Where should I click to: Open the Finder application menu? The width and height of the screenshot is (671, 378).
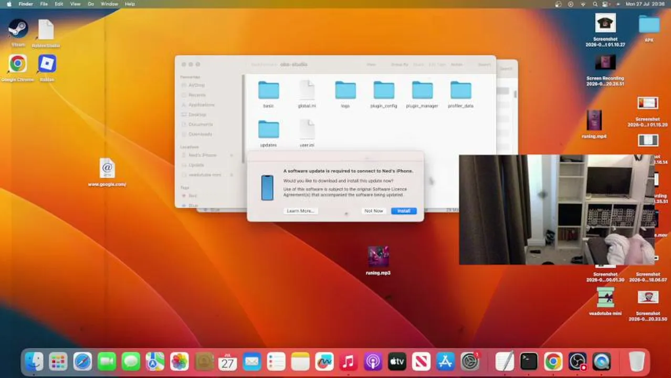click(x=25, y=4)
